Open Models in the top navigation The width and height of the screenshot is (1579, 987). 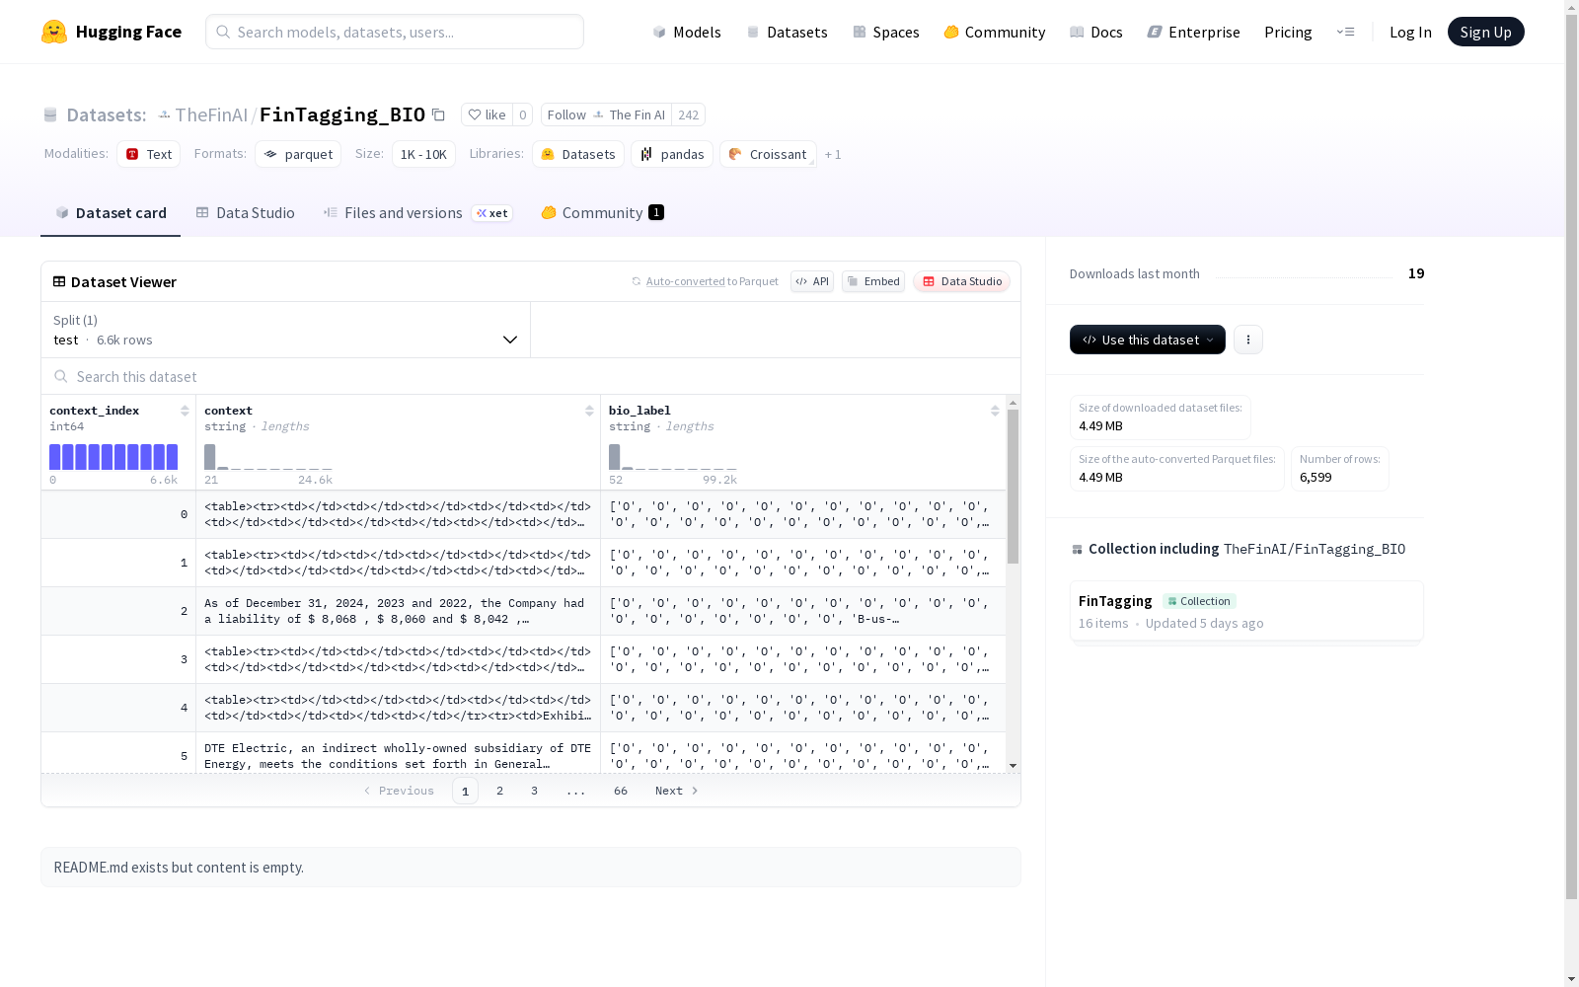[687, 33]
